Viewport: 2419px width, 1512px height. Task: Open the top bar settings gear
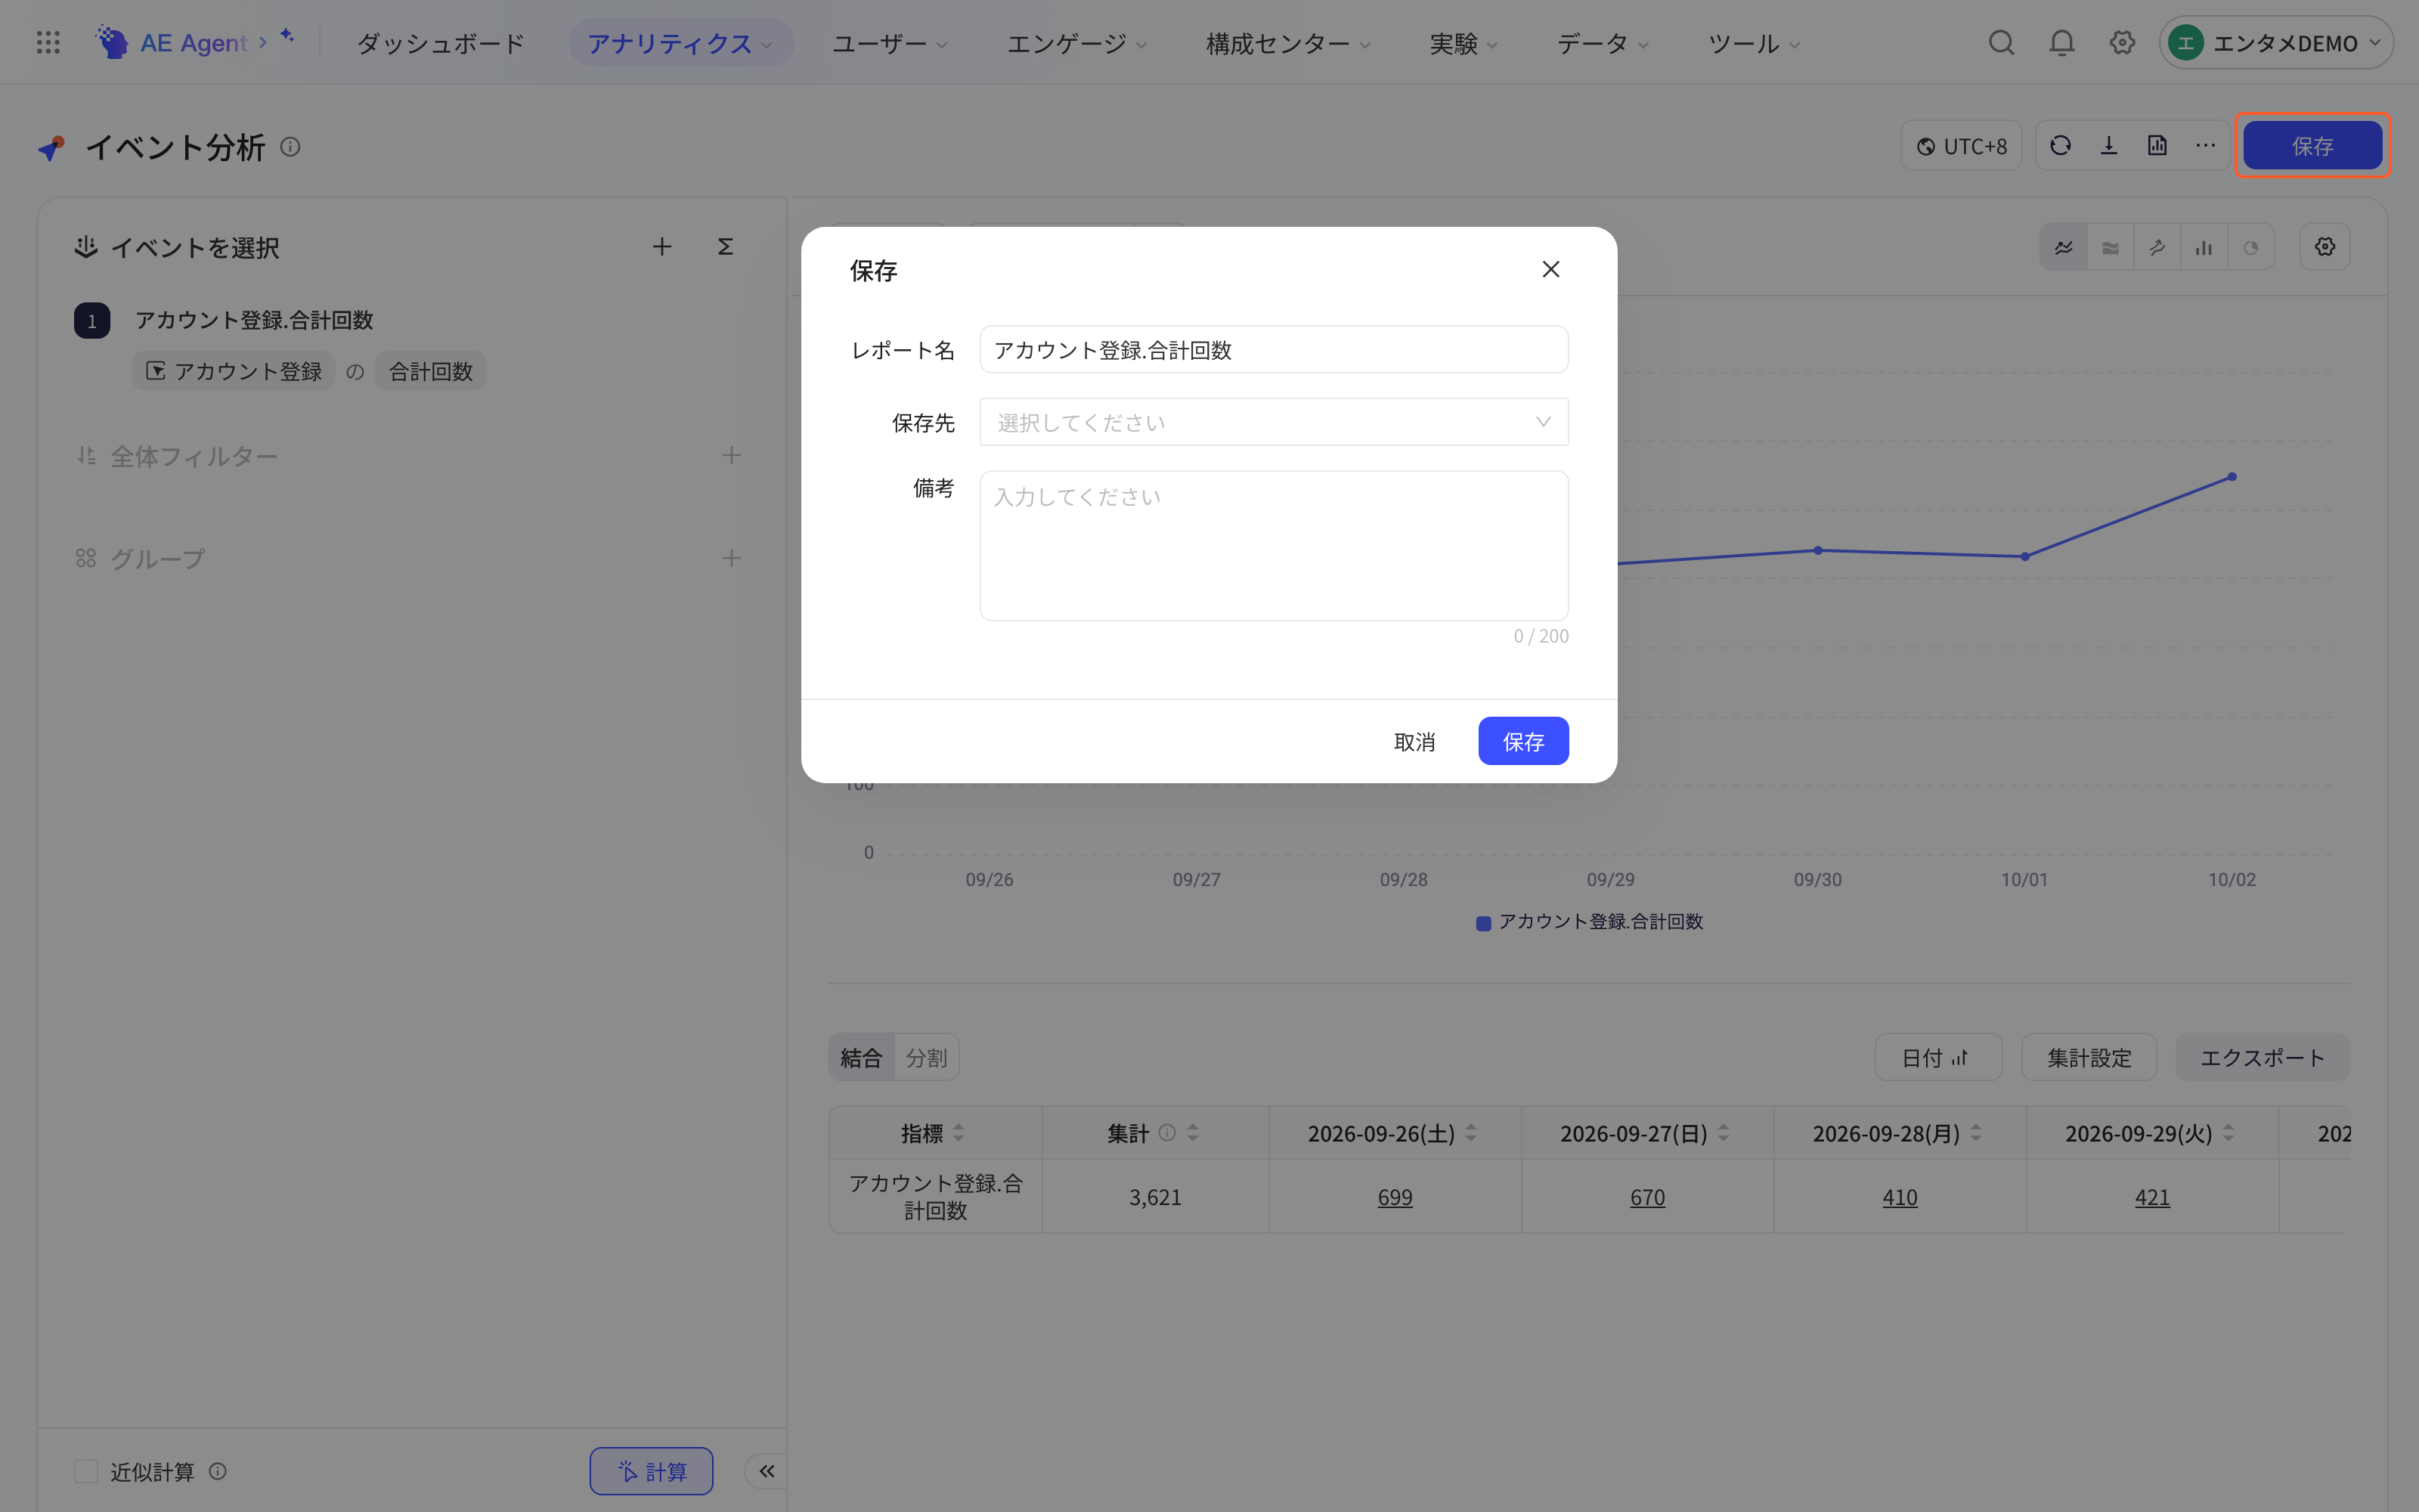point(2122,43)
